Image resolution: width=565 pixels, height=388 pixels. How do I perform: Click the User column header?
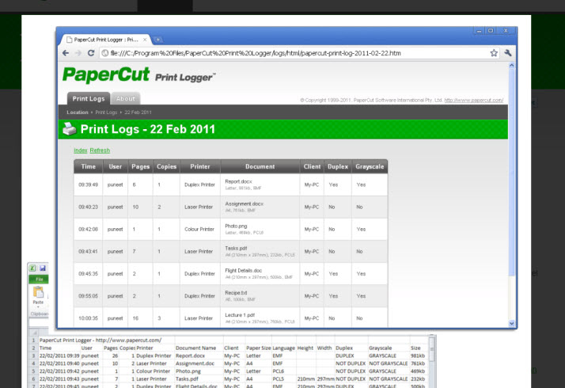(116, 166)
